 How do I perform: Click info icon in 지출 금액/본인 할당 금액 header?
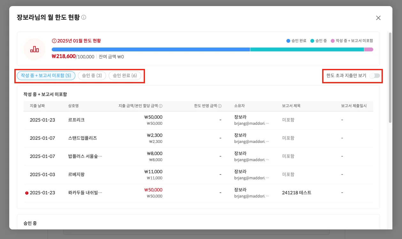click(161, 106)
